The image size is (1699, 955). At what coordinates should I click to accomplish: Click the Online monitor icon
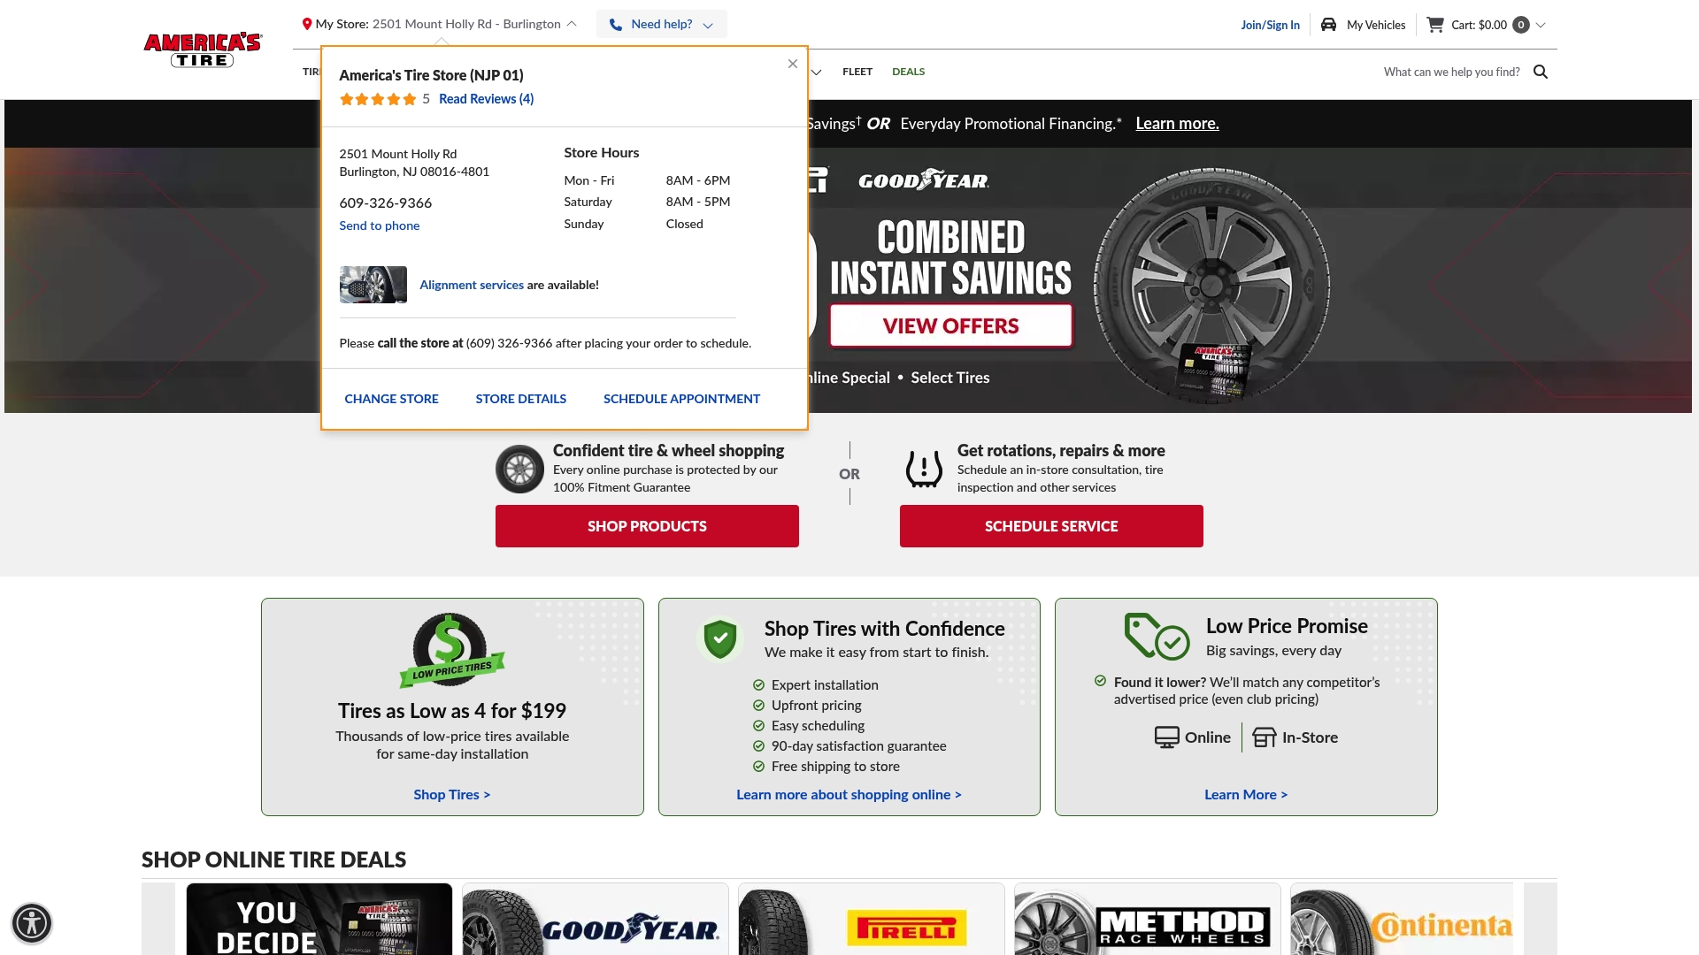pos(1167,737)
